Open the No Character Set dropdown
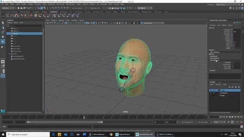This screenshot has width=244, height=137. [187, 122]
